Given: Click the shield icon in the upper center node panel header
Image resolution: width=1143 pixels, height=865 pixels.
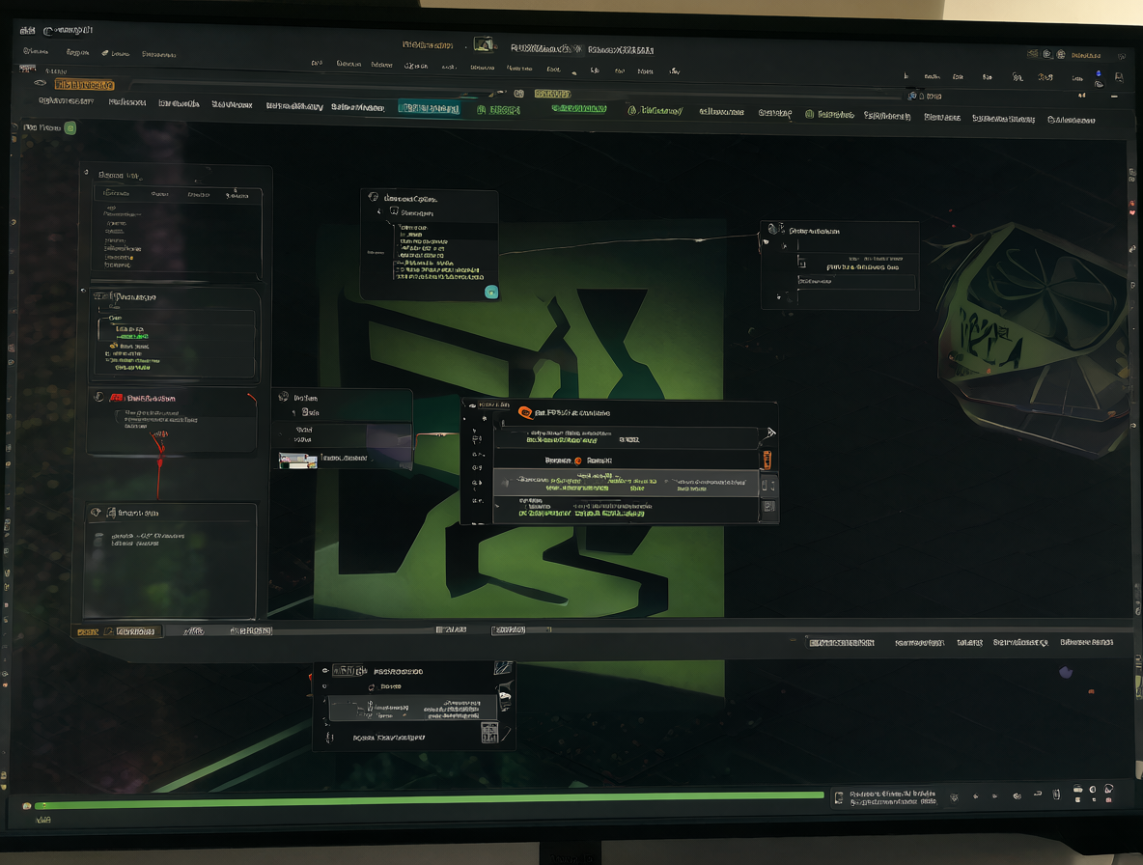Looking at the screenshot, I should (374, 198).
